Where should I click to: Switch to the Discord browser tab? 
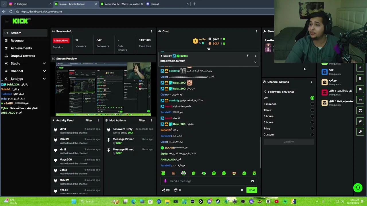point(167,4)
